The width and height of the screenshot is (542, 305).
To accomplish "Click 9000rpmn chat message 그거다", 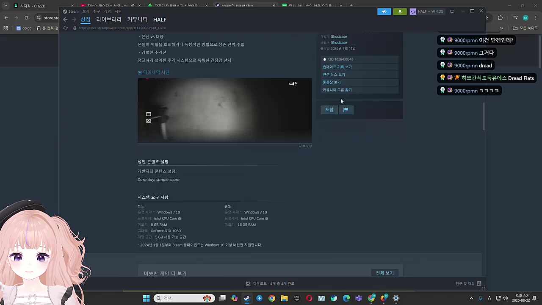I will [467, 53].
